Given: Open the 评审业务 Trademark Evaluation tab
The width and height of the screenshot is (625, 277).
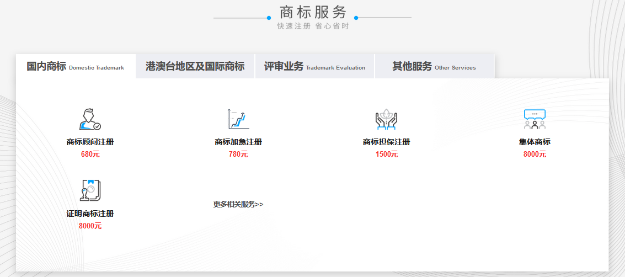Looking at the screenshot, I should click(314, 67).
